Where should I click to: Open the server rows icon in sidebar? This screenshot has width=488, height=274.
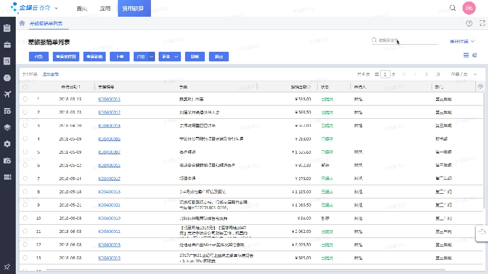pyautogui.click(x=7, y=177)
